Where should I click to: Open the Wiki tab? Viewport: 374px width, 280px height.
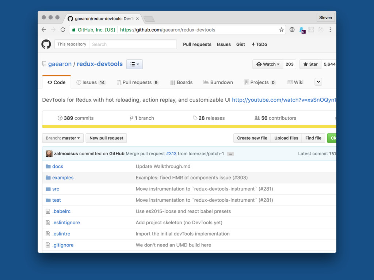pos(295,82)
